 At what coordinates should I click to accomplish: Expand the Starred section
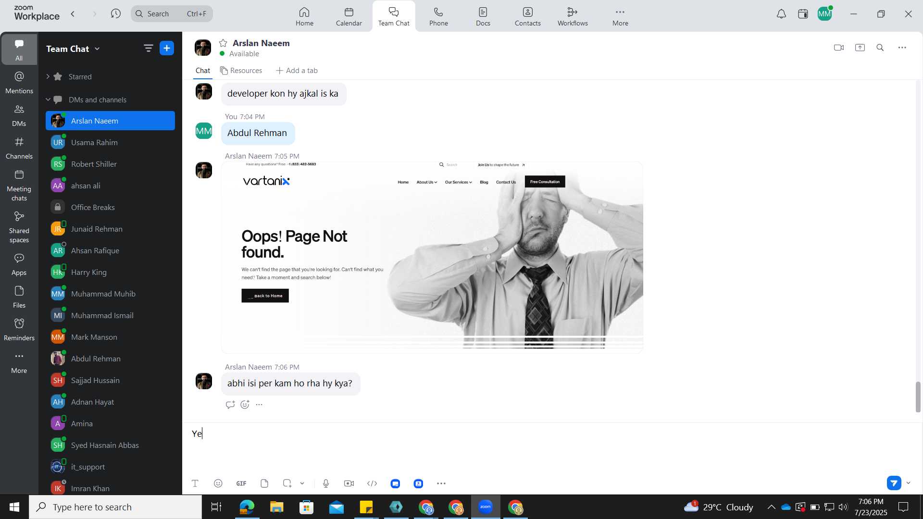click(48, 76)
